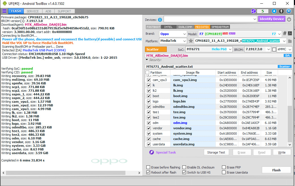Open the eMMC storage type dropdown

[284, 49]
